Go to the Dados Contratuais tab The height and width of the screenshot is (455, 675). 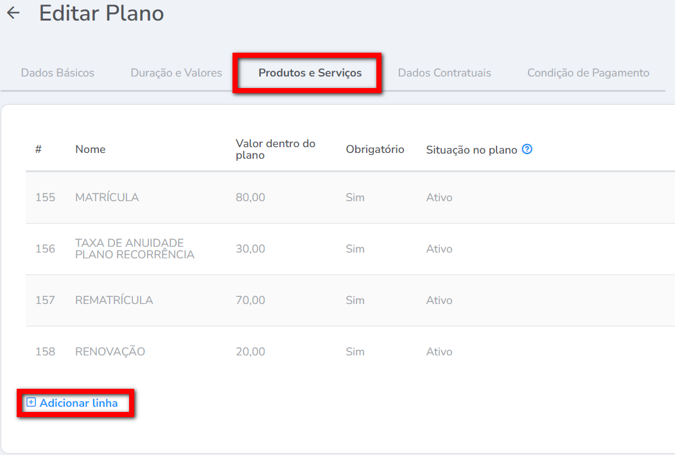444,73
